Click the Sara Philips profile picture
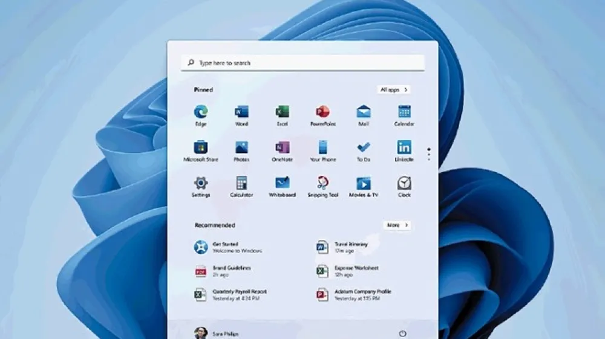605x339 pixels. point(201,333)
